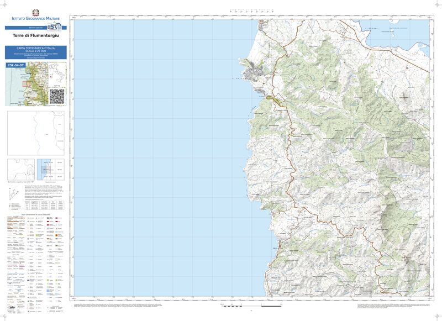Click the Carta Topografica d'Italia blue banner

(36, 52)
